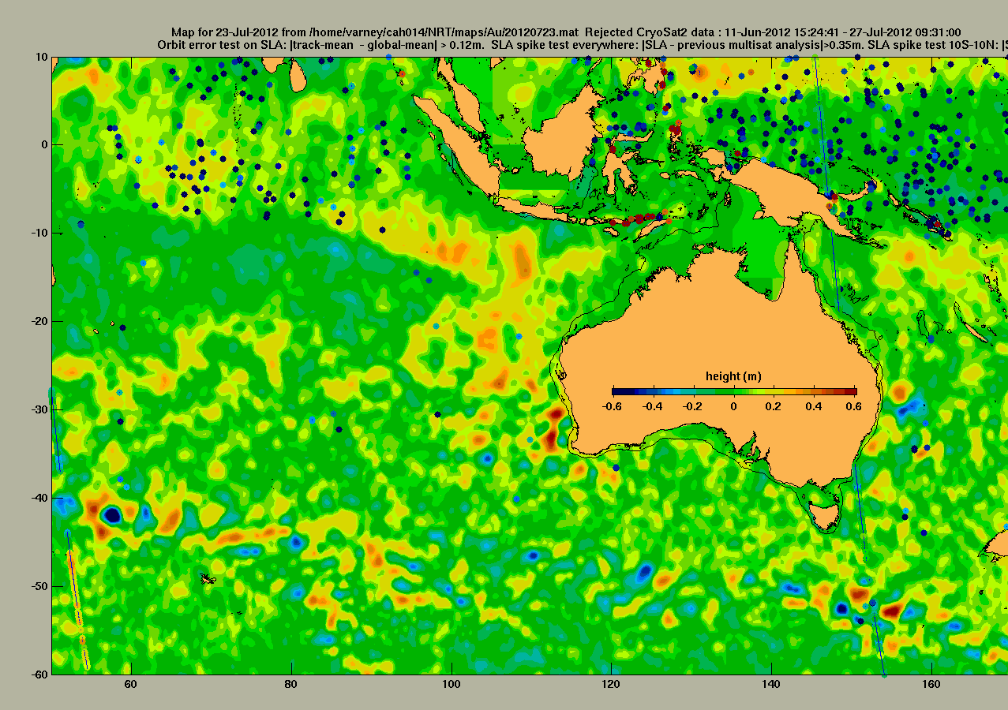This screenshot has height=710, width=1008.
Task: Click the '-0.6' colorbar tick label
Action: [612, 405]
